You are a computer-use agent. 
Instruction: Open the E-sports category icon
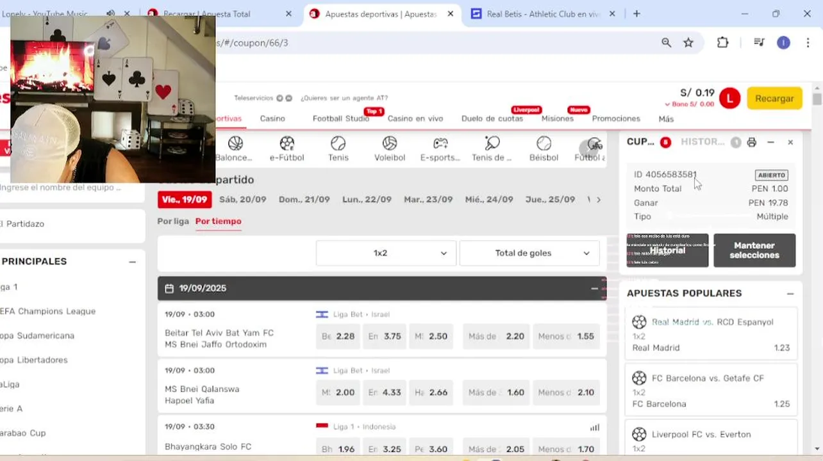440,143
